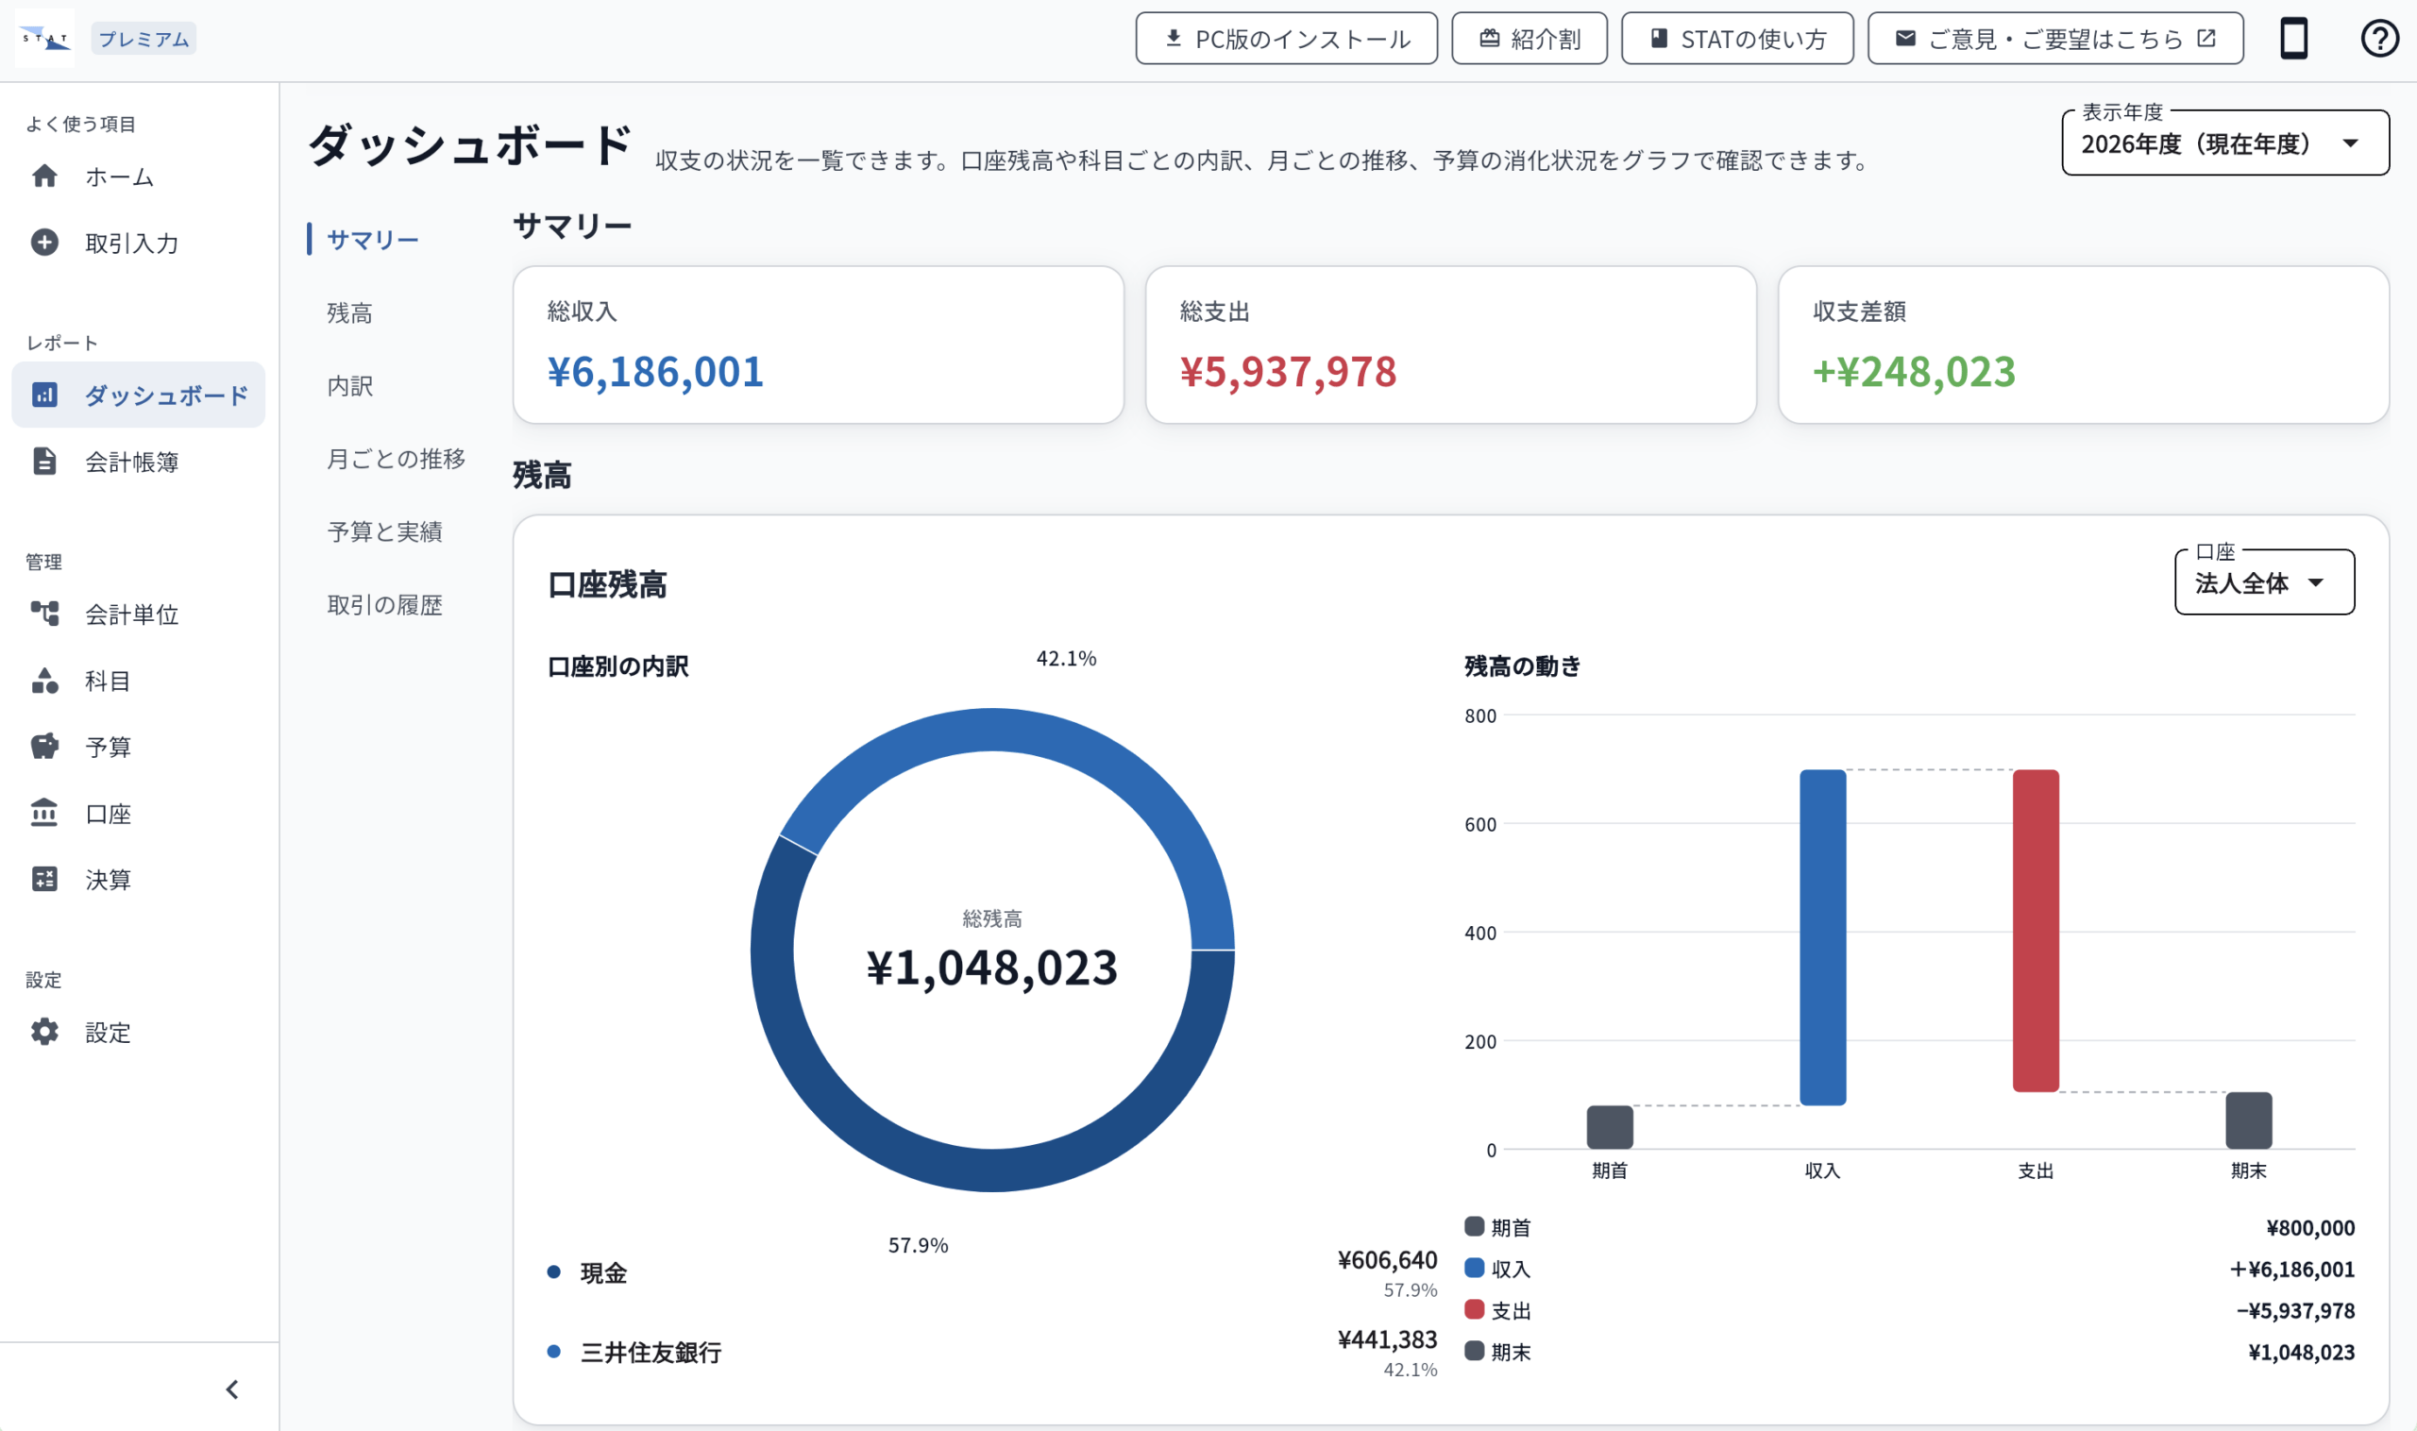Image resolution: width=2417 pixels, height=1431 pixels.
Task: Open the 表示年度 fiscal year dropdown
Action: pyautogui.click(x=2225, y=143)
